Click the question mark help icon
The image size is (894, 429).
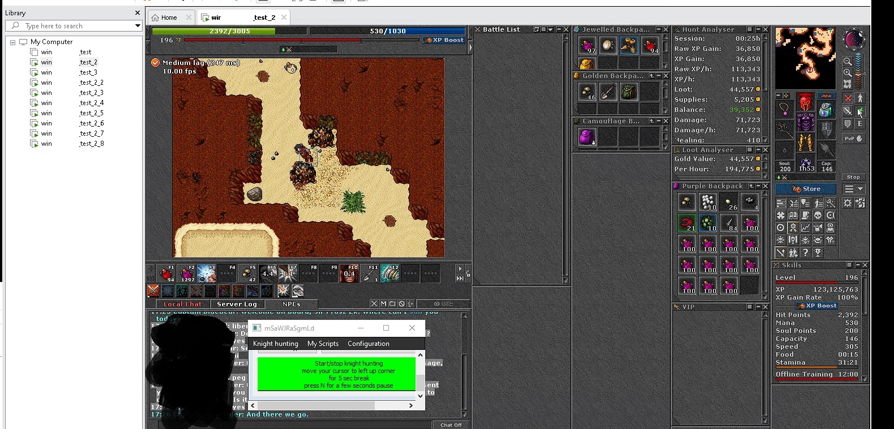pyautogui.click(x=805, y=253)
